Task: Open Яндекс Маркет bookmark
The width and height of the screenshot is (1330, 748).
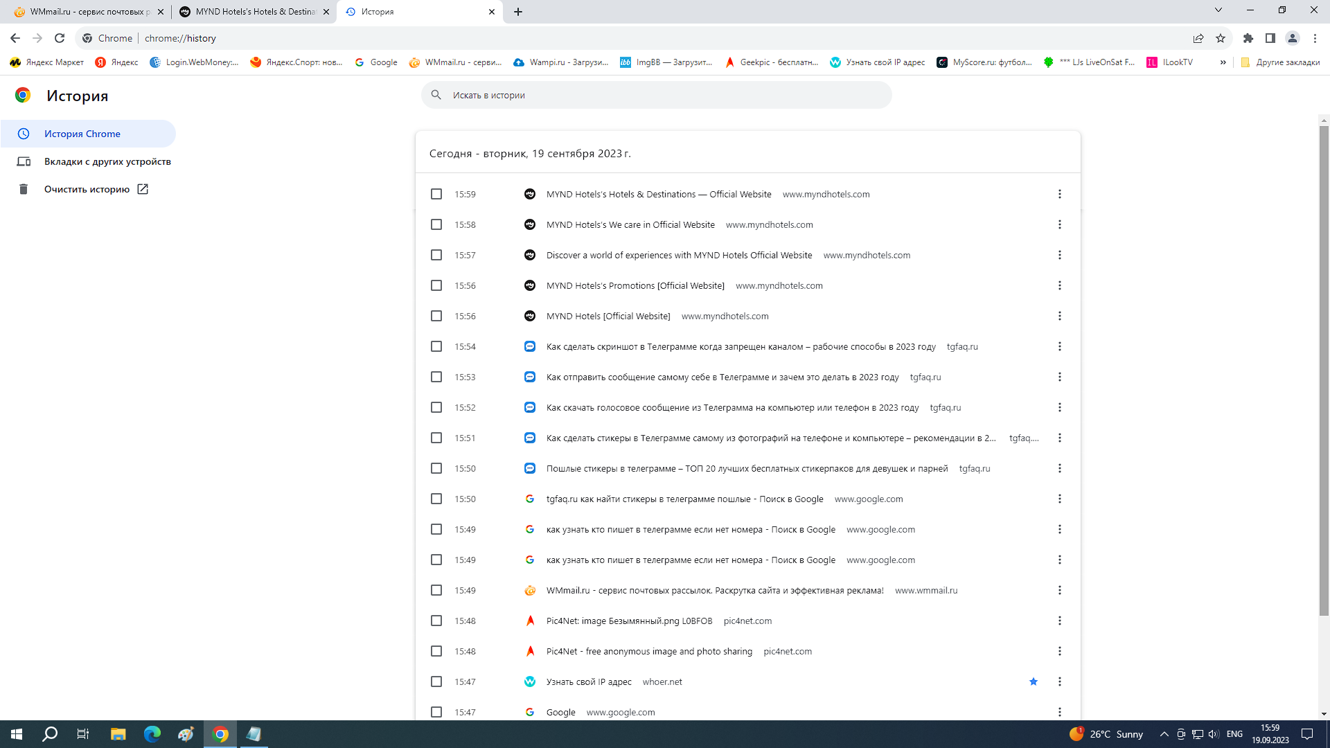Action: pyautogui.click(x=47, y=62)
